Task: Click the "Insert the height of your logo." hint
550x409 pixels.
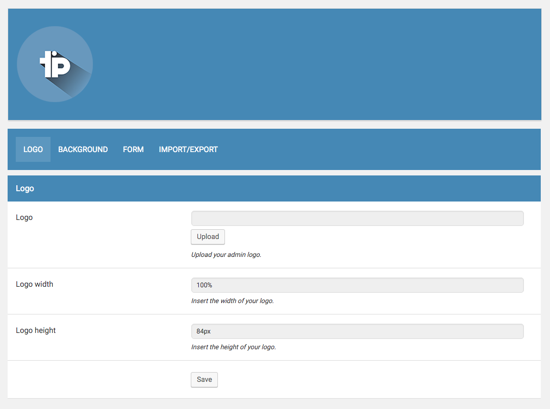Action: pos(233,347)
